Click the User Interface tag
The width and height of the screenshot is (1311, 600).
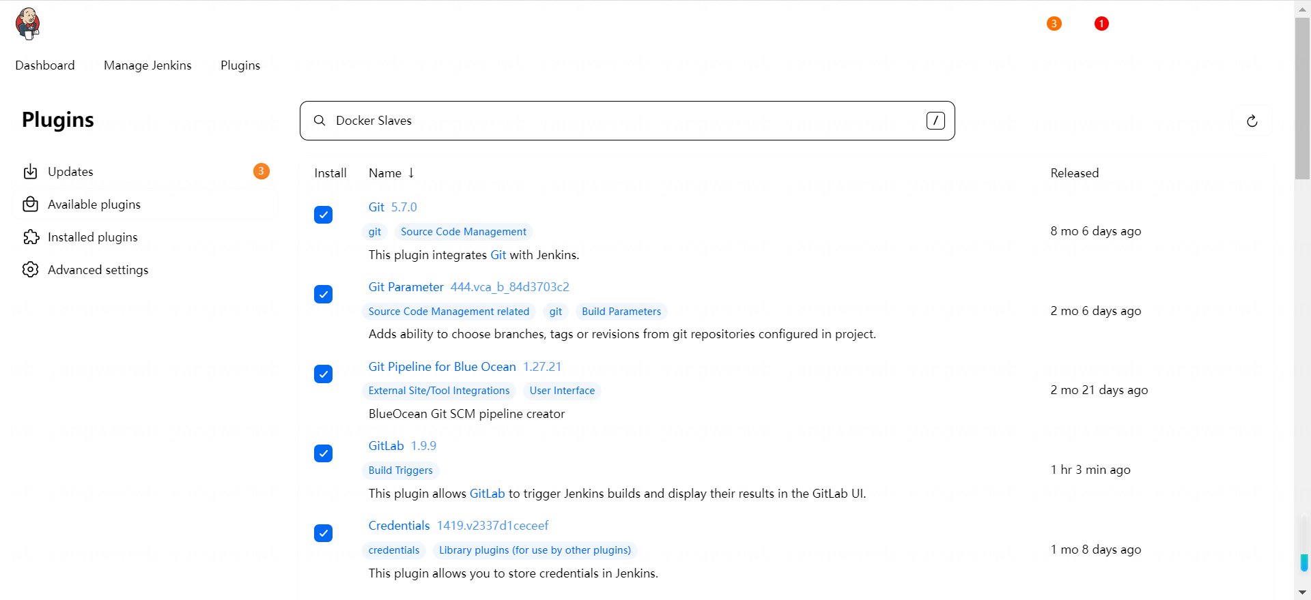(x=562, y=391)
